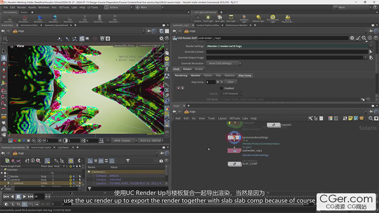Collapse the cameras tree item

[x=5, y=180]
